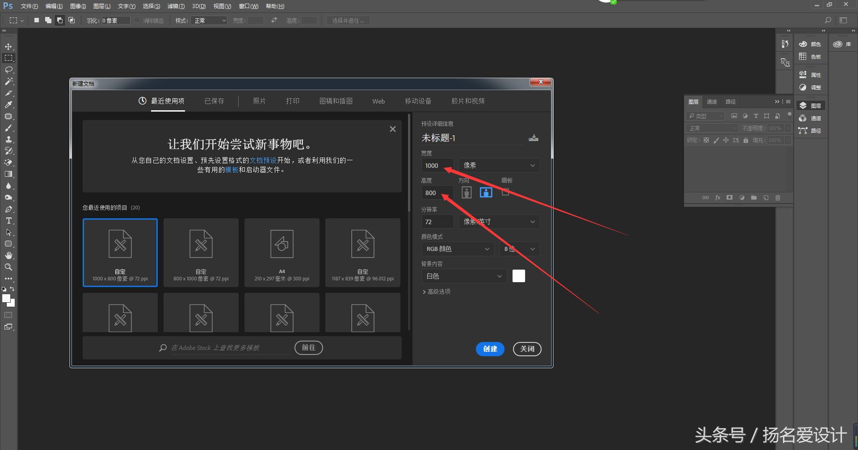Open the 像素 width units dropdown
858x450 pixels.
pyautogui.click(x=499, y=165)
